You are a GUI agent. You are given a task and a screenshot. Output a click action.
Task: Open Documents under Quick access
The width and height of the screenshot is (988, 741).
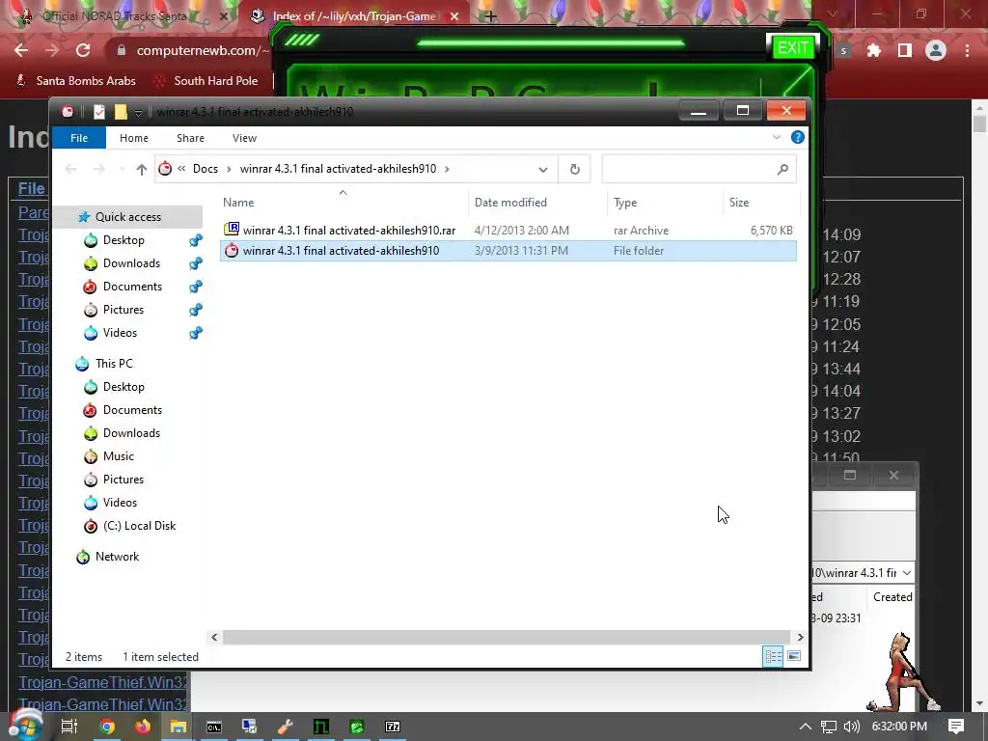click(132, 286)
